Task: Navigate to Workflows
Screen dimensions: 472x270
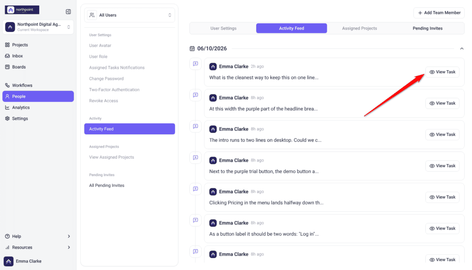Action: click(x=38, y=85)
